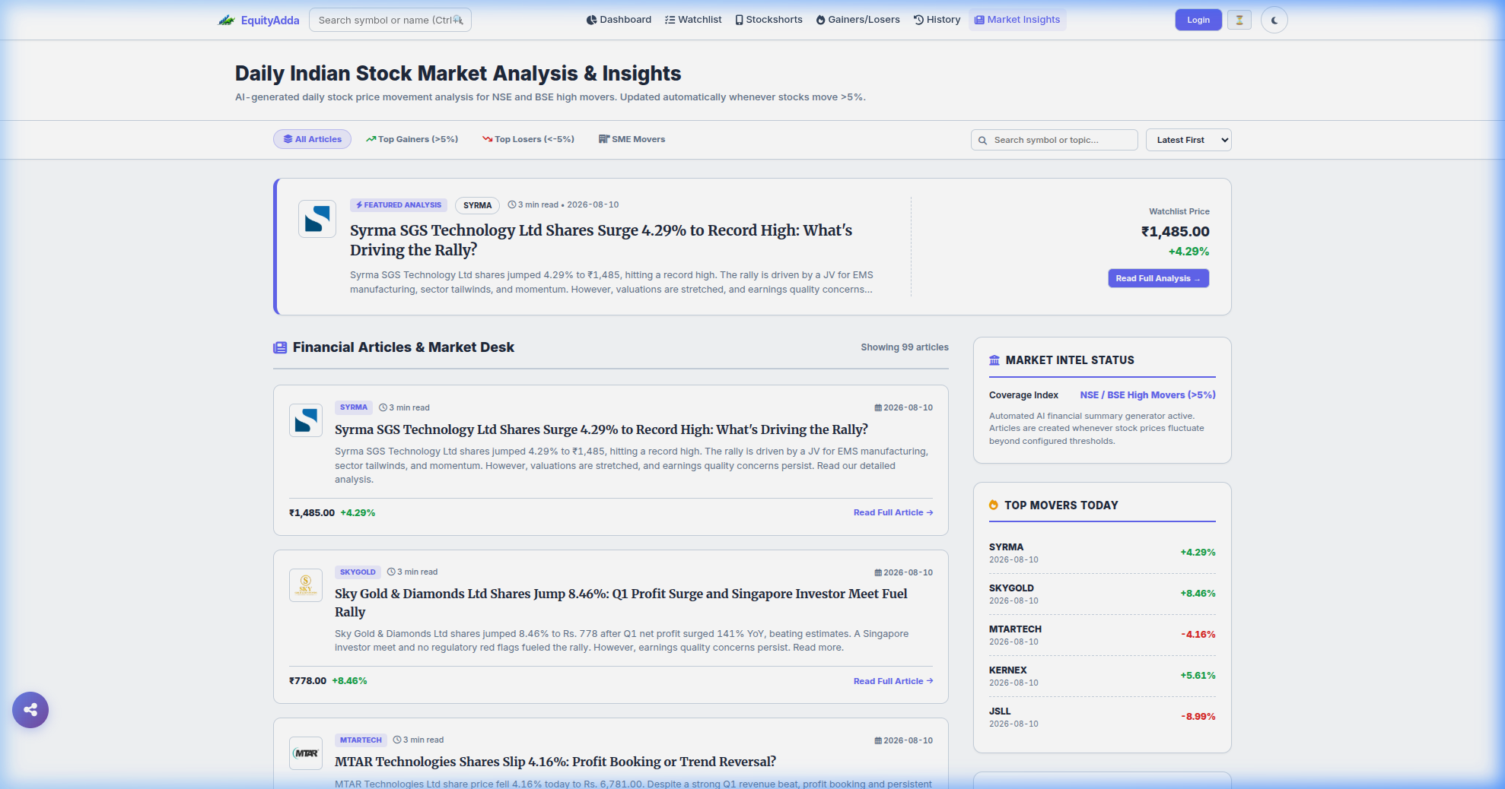
Task: Focus the top symbol search field
Action: tap(390, 20)
